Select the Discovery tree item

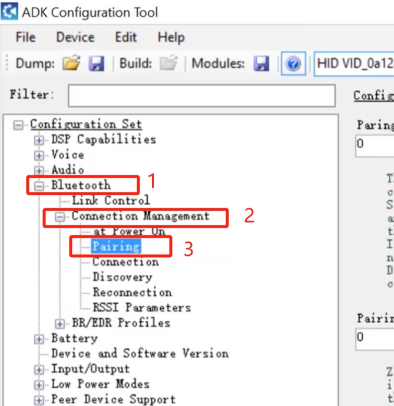[122, 277]
